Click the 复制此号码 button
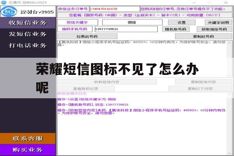This screenshot has height=156, width=234. click(204, 36)
